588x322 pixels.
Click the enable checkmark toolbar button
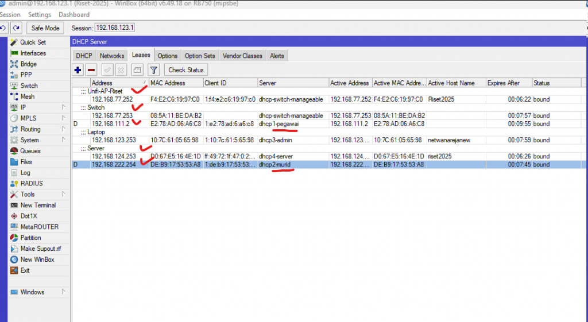click(107, 70)
